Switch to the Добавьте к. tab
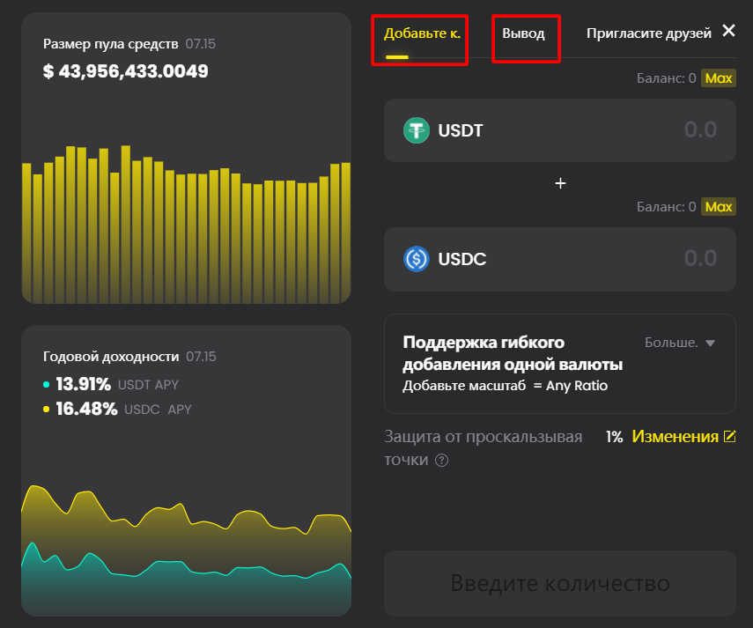The image size is (753, 628). tap(421, 34)
